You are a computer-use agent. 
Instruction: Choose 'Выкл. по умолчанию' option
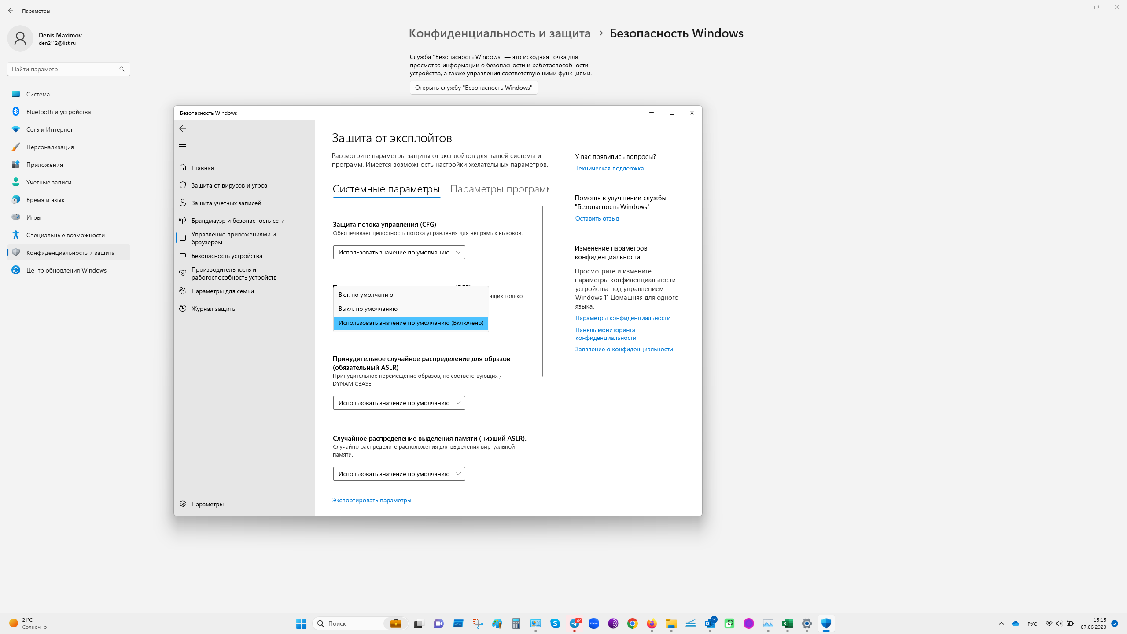point(368,309)
